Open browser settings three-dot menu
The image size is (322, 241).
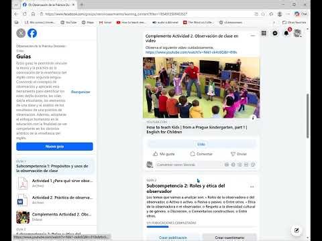tap(288, 14)
